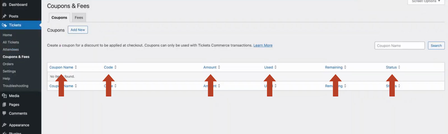This screenshot has height=134, width=448.
Task: Follow the Learn More link
Action: pyautogui.click(x=263, y=45)
